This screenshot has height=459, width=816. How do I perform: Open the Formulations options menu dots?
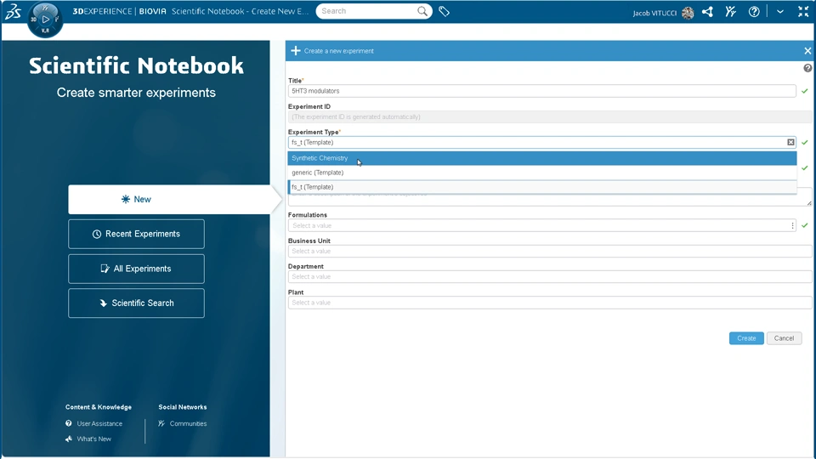[792, 225]
